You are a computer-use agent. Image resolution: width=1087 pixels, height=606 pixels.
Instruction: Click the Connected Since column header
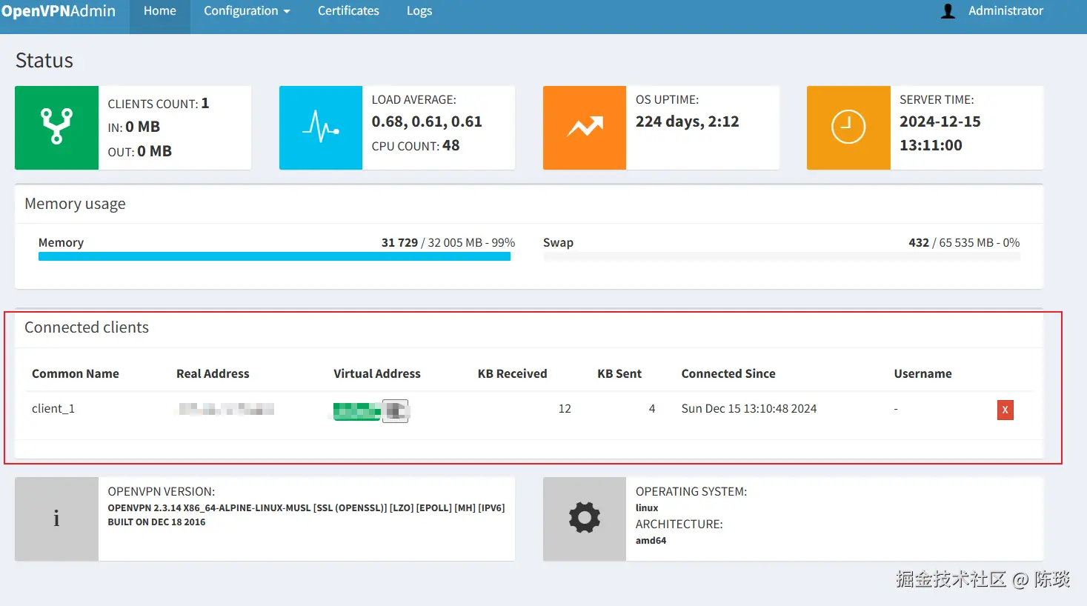pyautogui.click(x=728, y=373)
